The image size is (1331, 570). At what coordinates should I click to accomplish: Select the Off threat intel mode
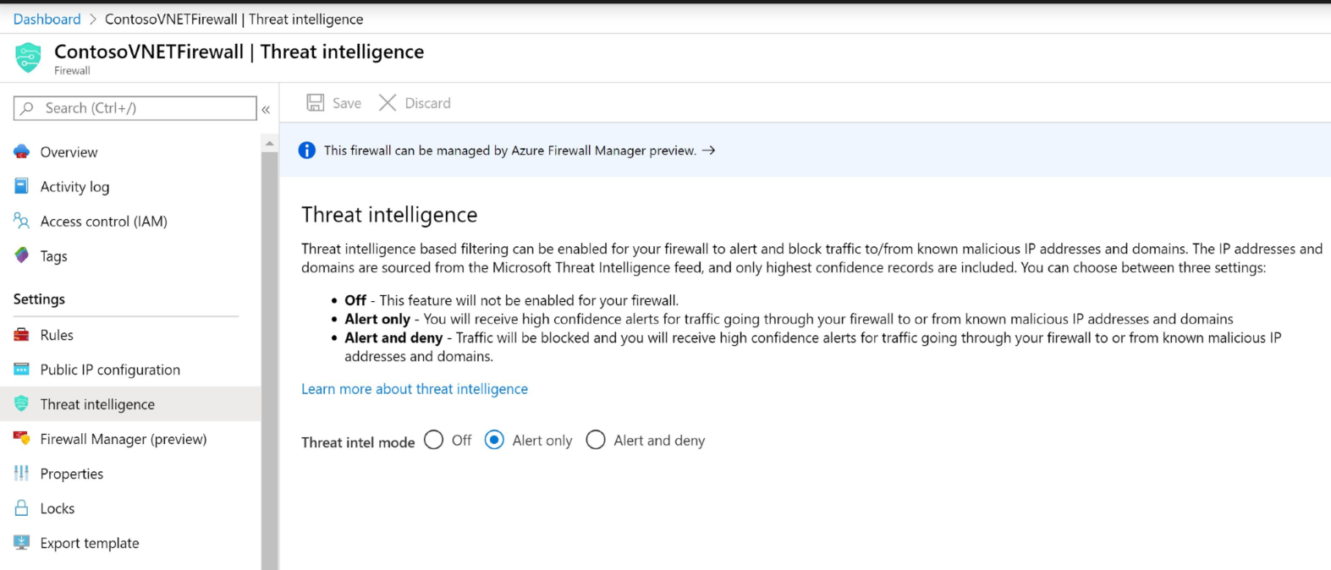point(434,440)
